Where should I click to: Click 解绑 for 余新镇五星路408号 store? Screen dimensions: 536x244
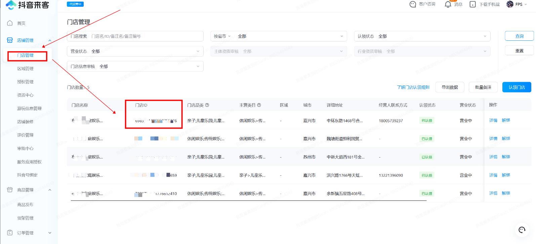506,193
